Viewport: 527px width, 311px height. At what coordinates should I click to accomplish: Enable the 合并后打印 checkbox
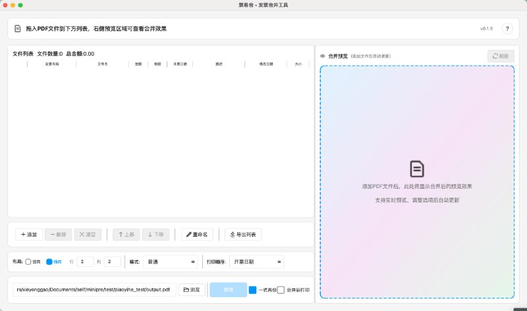click(x=281, y=290)
